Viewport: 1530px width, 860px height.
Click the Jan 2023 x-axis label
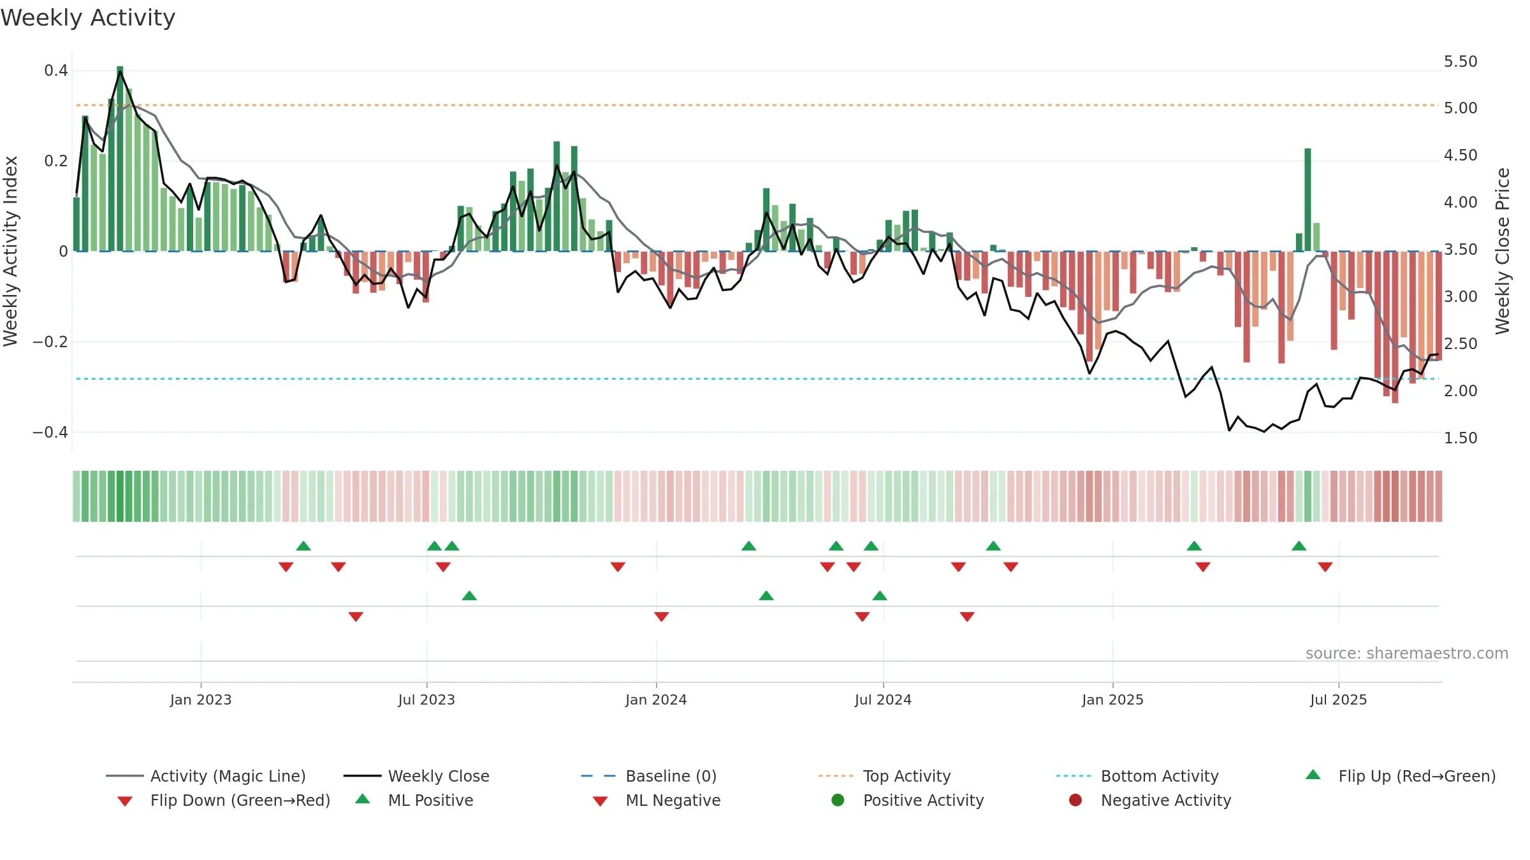click(x=201, y=699)
